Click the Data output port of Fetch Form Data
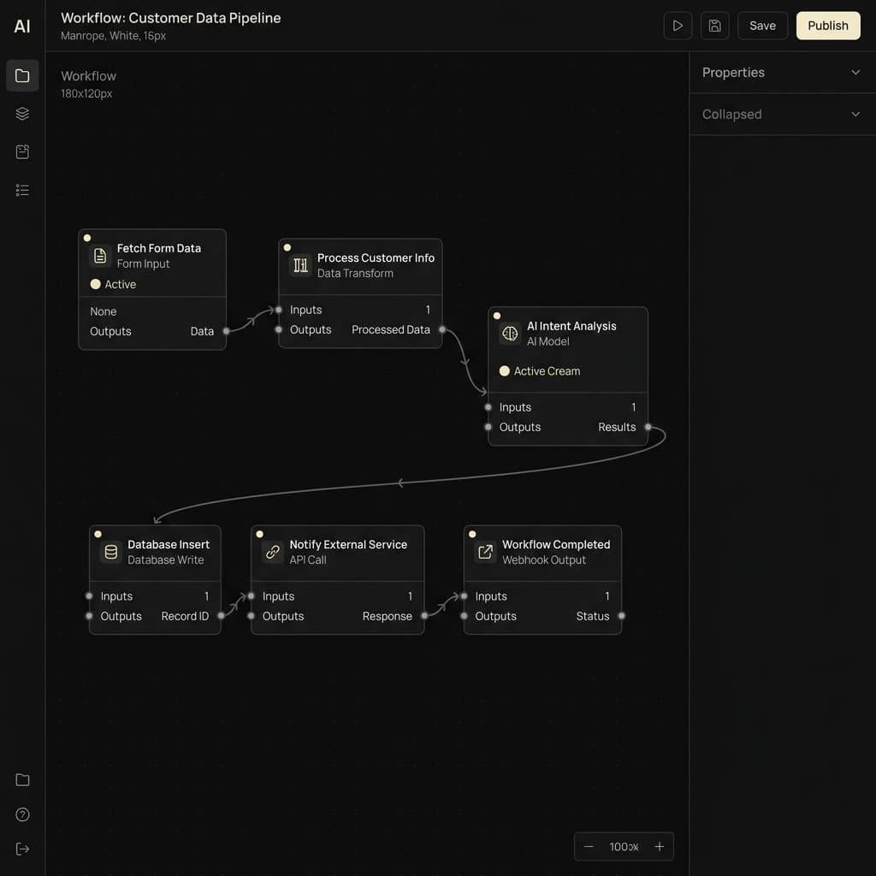Screen dimensions: 876x876 click(226, 331)
